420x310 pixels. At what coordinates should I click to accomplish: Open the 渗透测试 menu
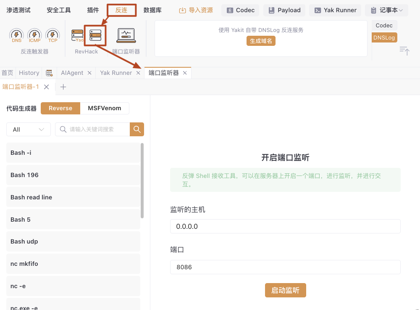tap(18, 10)
